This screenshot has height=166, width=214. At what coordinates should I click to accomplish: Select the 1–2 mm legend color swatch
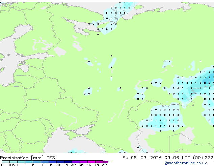tap(21, 162)
